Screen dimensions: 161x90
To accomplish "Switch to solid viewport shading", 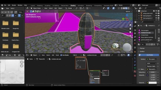I will click(124, 8).
